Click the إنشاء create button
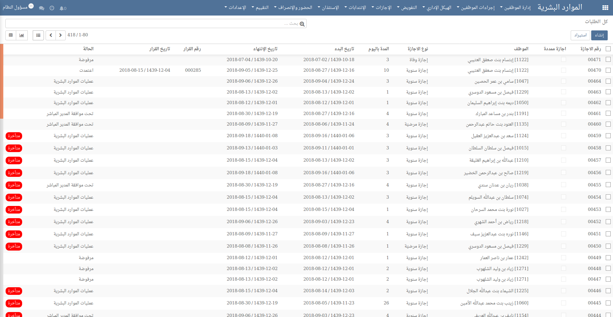 599,35
